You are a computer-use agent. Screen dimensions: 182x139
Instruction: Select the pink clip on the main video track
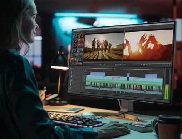tap(115, 78)
